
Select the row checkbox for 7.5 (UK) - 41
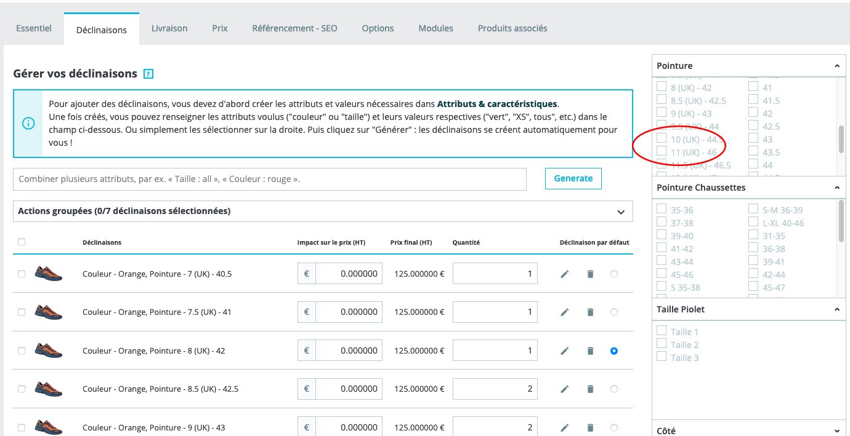pos(22,312)
